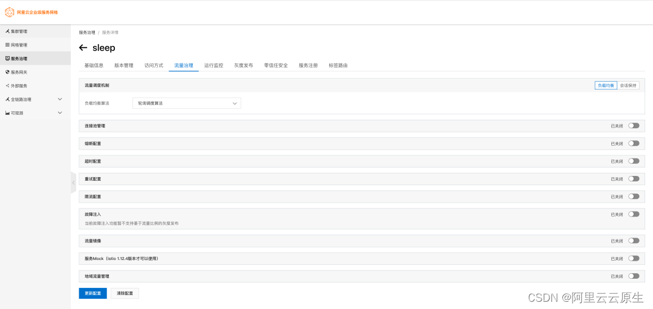Click the 地域流量管理 section title
This screenshot has width=653, height=309.
click(97, 276)
